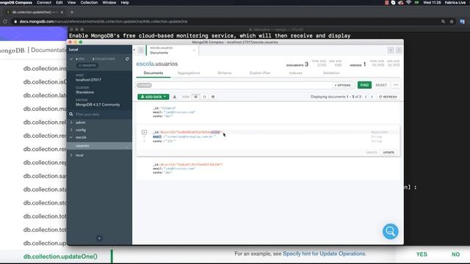Select the usuarios collection
The image size is (470, 264).
(99, 146)
